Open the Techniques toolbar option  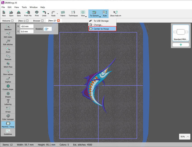coord(73,14)
